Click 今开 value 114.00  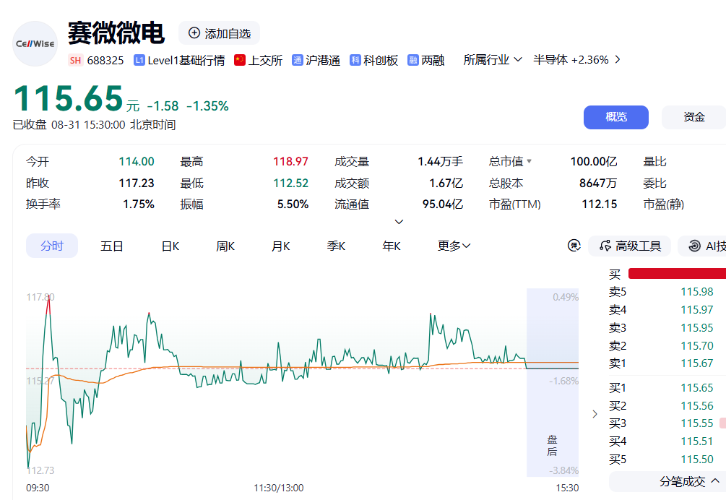pos(137,162)
